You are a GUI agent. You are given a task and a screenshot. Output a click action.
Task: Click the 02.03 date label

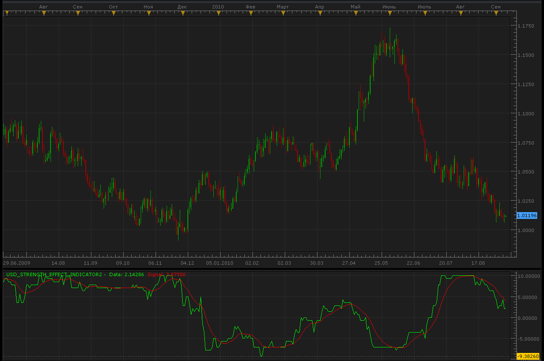[284, 263]
